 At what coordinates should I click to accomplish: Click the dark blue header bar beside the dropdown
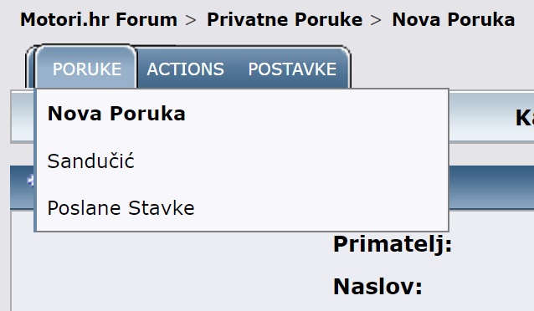491,186
